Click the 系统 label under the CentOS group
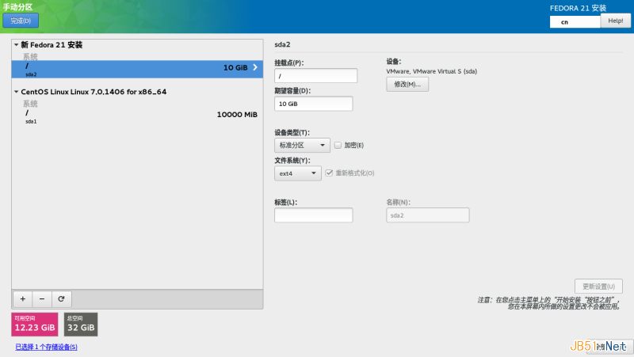Viewport: 634px width, 357px height. [x=30, y=104]
